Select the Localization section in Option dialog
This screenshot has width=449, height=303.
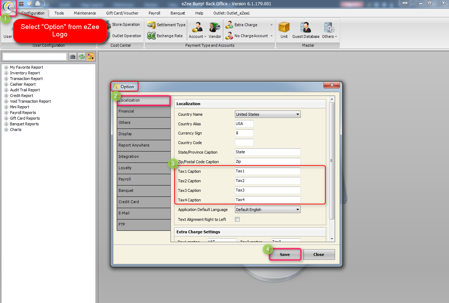pyautogui.click(x=144, y=100)
